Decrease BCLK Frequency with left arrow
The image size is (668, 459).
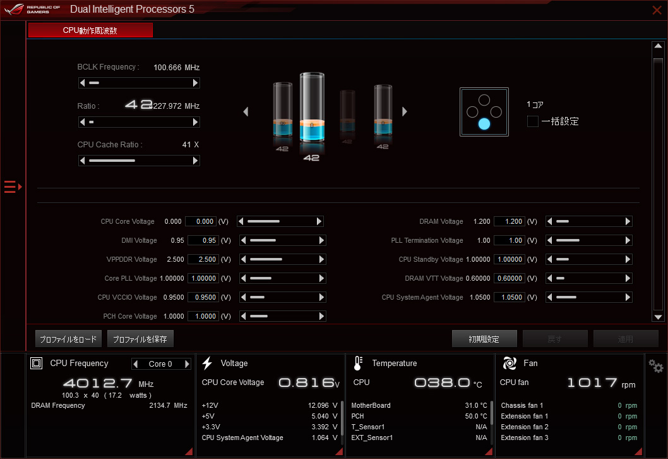[x=82, y=83]
